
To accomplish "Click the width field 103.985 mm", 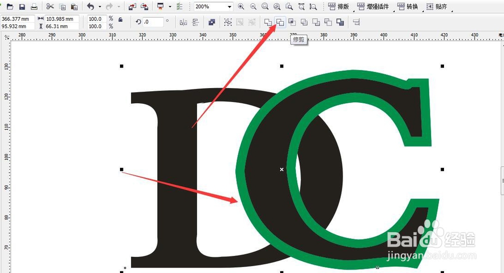I will (61, 19).
